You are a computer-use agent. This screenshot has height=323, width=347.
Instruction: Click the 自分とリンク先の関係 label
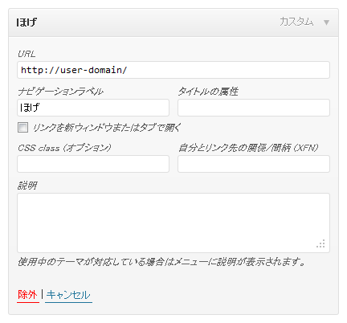(x=248, y=148)
